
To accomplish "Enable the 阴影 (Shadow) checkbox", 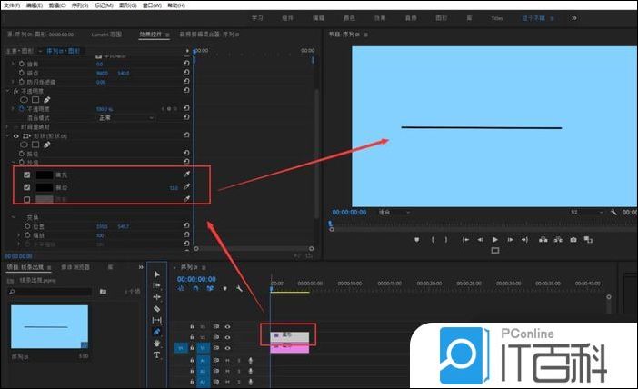I will pyautogui.click(x=27, y=199).
